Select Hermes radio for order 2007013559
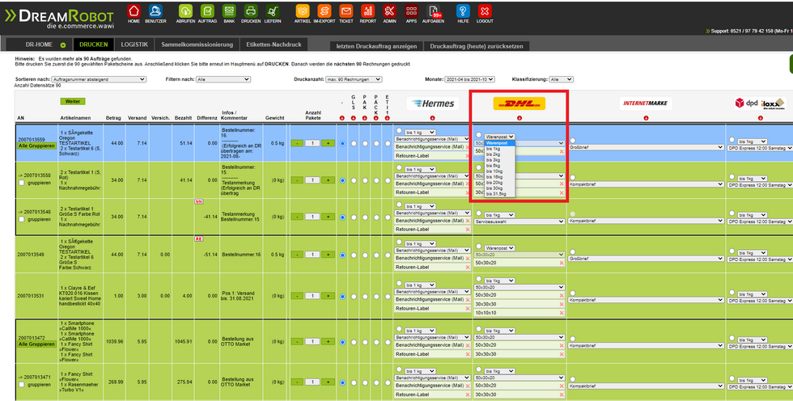Image resolution: width=793 pixels, height=401 pixels. 399,130
